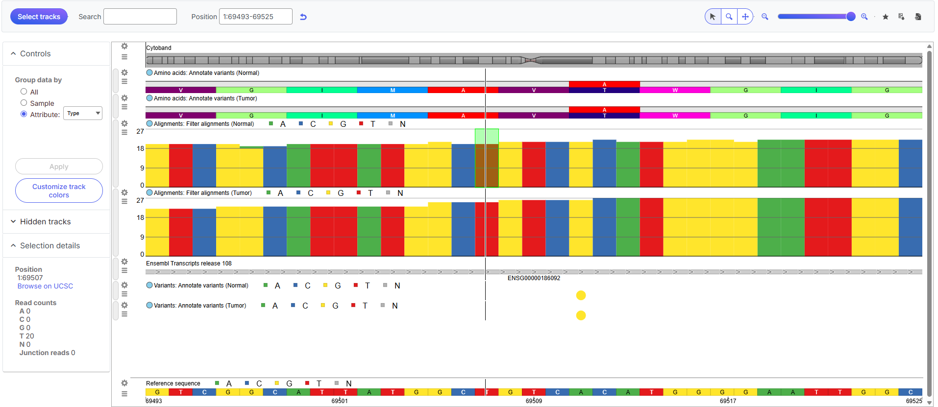Click the zoom in magnifier icon
This screenshot has height=407, width=938.
click(864, 17)
